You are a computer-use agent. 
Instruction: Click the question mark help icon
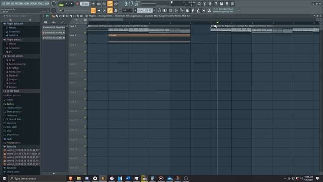(x=216, y=4)
